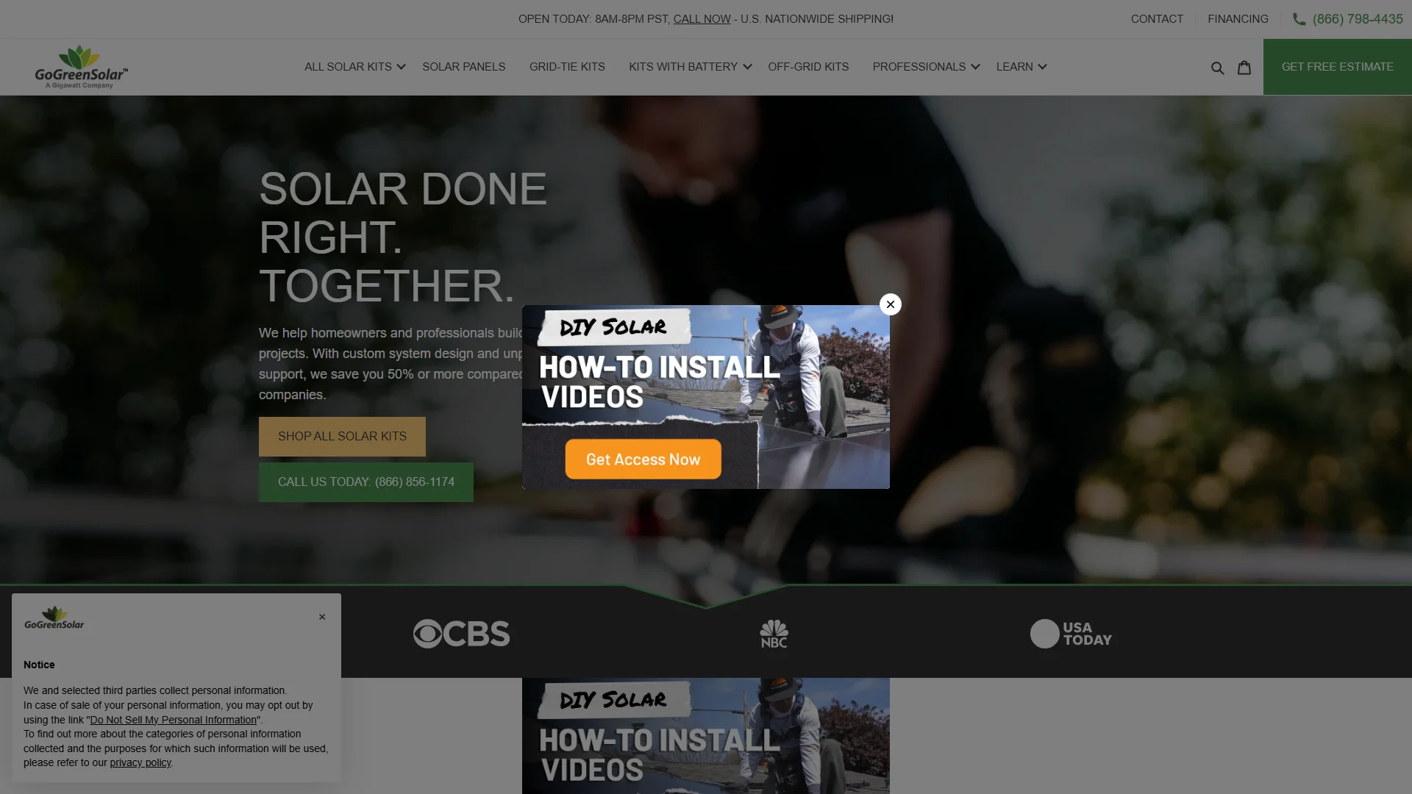Click the SOLAR DONE RIGHT. TOGETHER. heading
This screenshot has width=1412, height=794.
[x=403, y=237]
